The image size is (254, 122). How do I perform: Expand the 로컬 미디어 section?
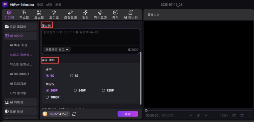click(x=21, y=27)
